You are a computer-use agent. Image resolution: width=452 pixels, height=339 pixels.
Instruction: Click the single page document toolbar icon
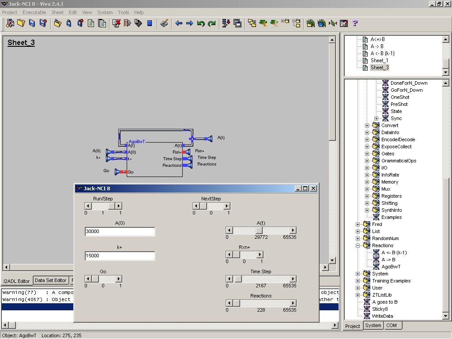[91, 23]
